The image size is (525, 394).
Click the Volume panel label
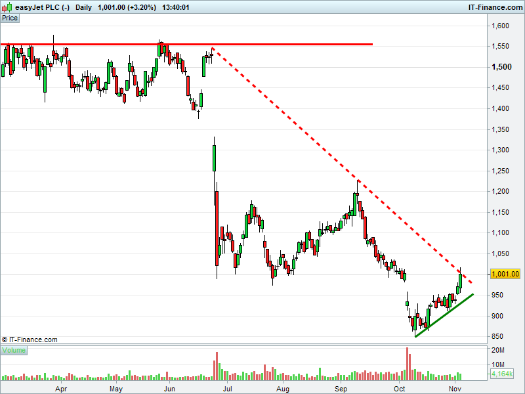14,351
